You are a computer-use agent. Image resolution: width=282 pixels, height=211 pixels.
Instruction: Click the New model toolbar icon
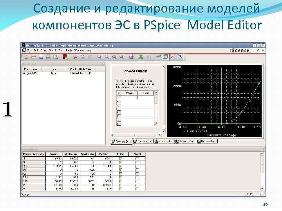pos(26,57)
